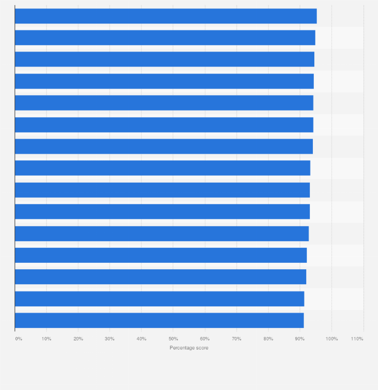This screenshot has width=378, height=390.
Task: Select the 60% axis tick label
Action: [x=205, y=339]
